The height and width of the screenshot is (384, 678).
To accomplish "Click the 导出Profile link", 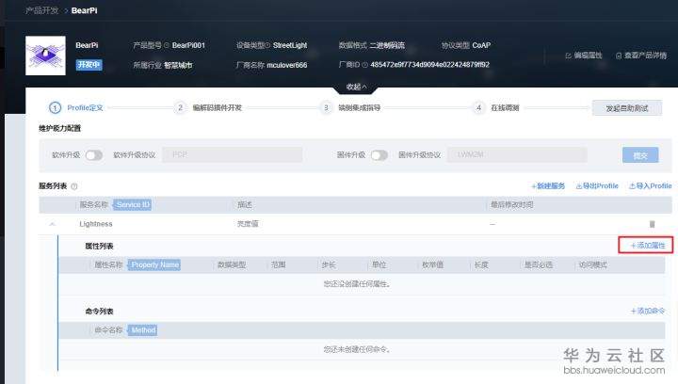I will coord(597,185).
